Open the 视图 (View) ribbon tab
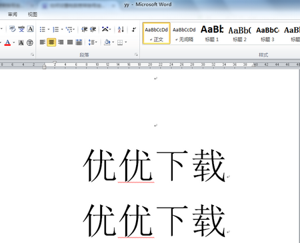This screenshot has height=243, width=300. click(x=33, y=15)
